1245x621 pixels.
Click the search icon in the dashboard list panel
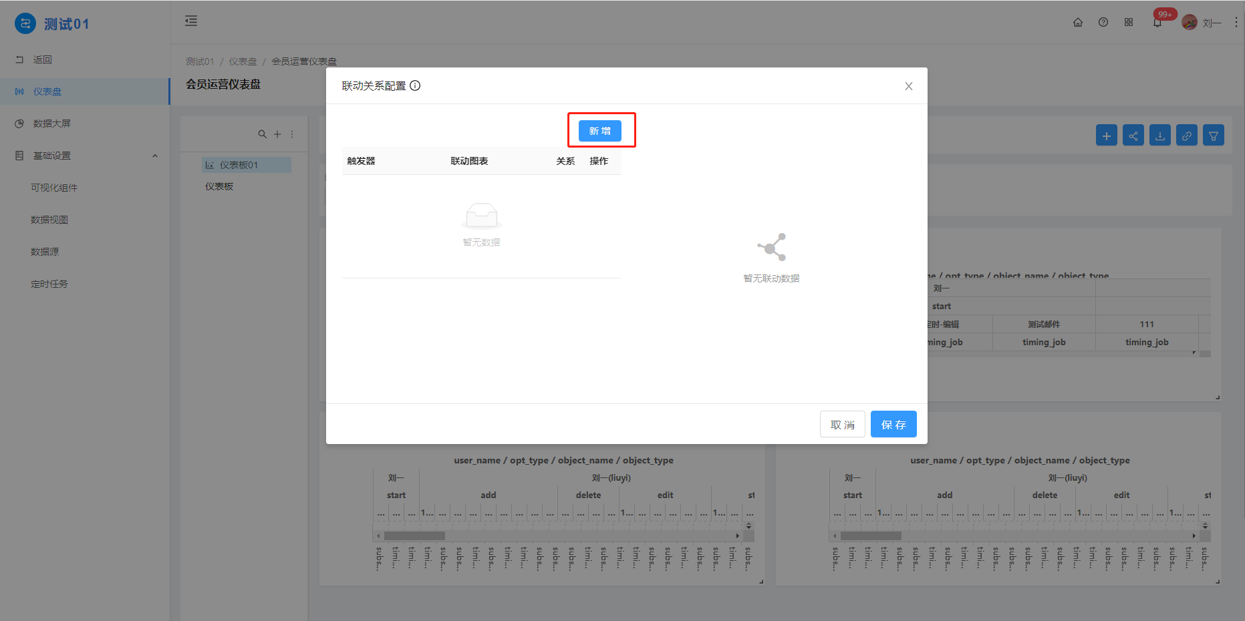click(263, 134)
